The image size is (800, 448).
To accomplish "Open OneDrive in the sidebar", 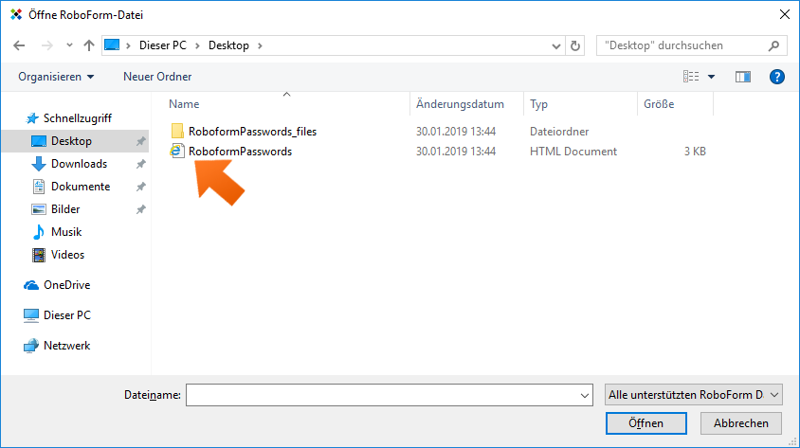I will click(x=66, y=285).
